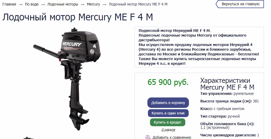The height and width of the screenshot is (139, 271).
Task: Click the Характеристики Mercury ME F 4 M heading
Action: pos(227,84)
